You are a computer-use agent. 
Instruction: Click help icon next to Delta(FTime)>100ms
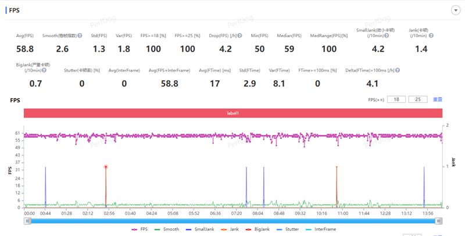398,70
